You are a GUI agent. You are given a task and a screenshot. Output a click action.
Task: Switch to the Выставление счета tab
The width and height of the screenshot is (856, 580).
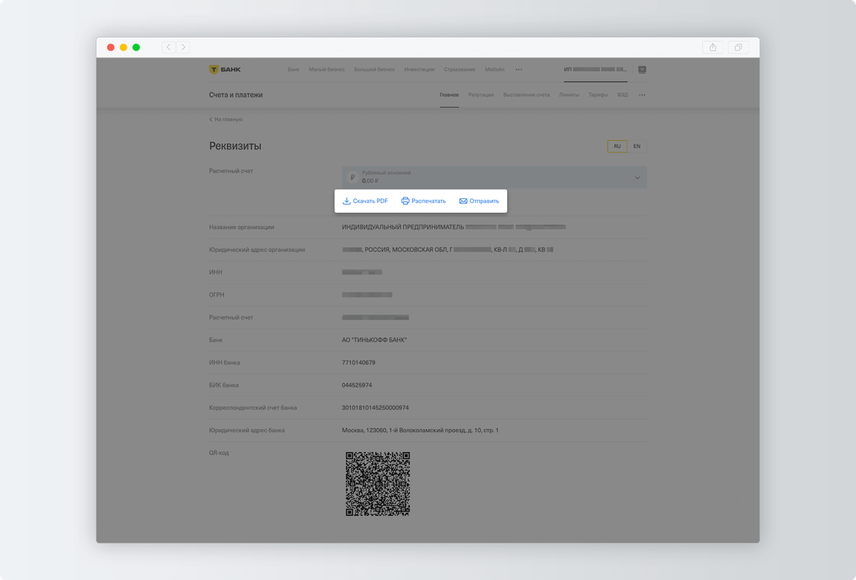pyautogui.click(x=526, y=94)
